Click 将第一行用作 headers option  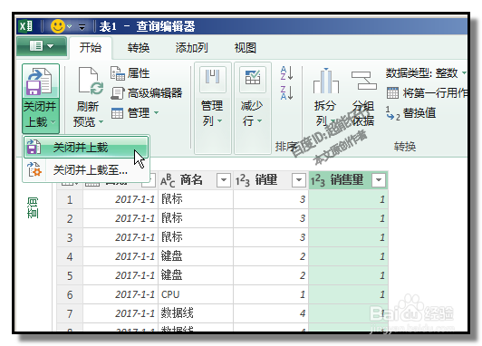427,92
